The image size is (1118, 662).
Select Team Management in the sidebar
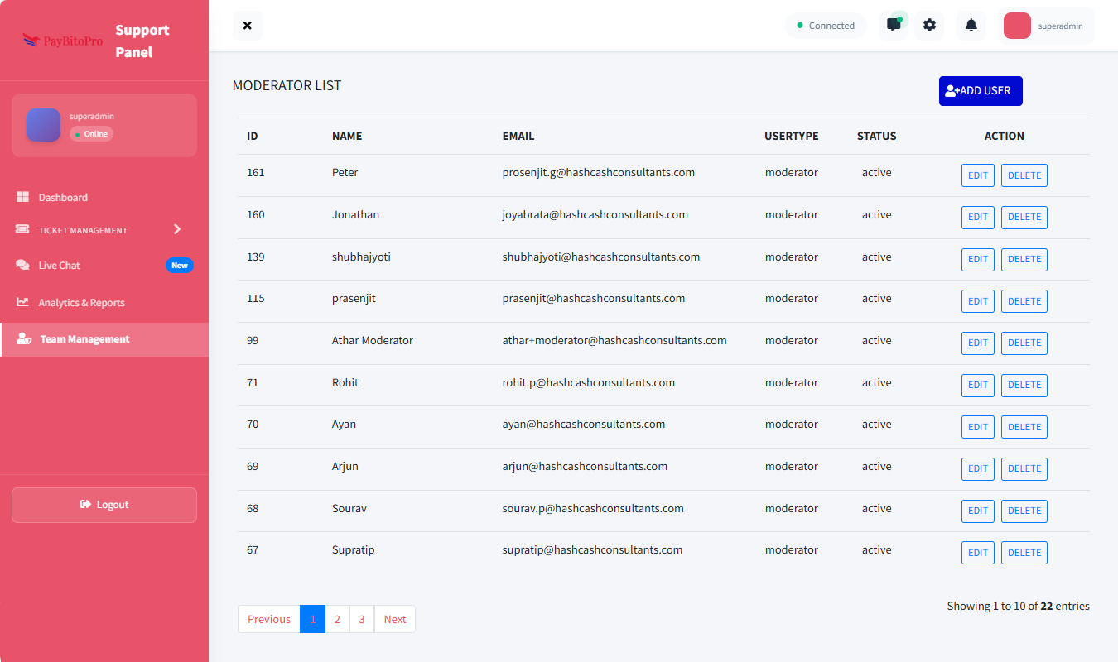[84, 339]
